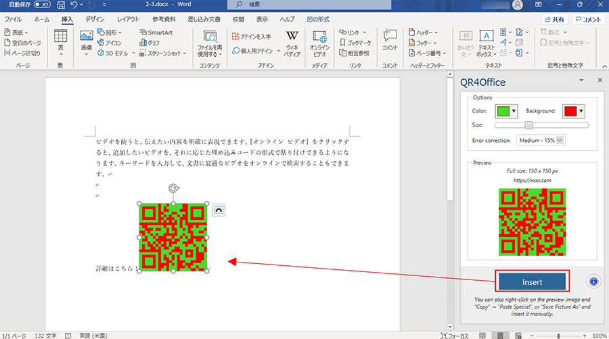This screenshot has width=609, height=339.
Task: Open the QR4Office pane options dropdown arrow
Action: tap(581, 81)
